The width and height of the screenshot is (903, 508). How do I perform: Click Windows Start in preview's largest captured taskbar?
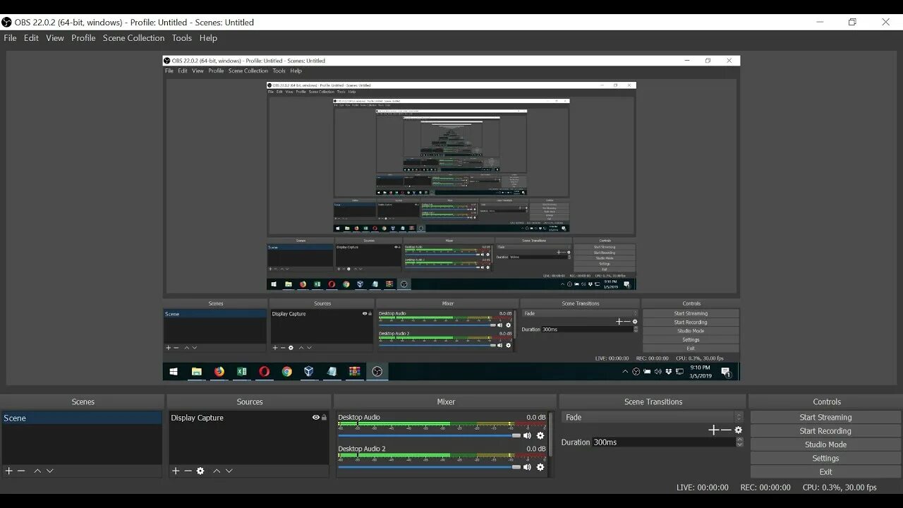click(174, 372)
